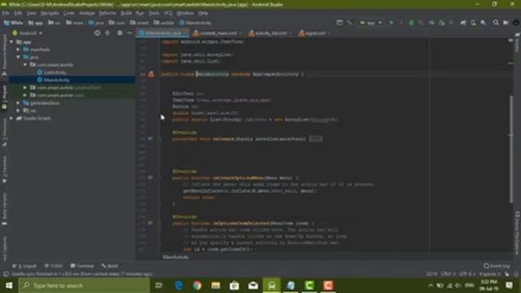Click the Android Studio taskbar icon

[x=272, y=286]
